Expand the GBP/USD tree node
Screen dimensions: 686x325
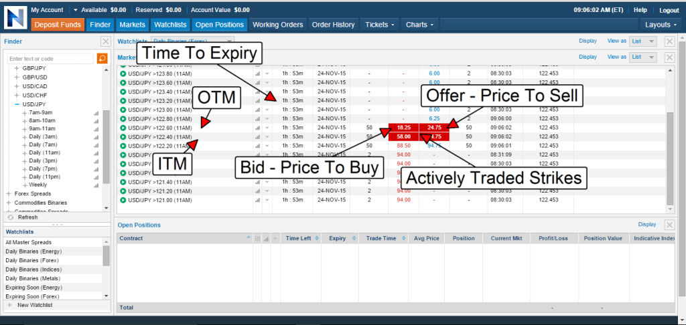click(17, 77)
